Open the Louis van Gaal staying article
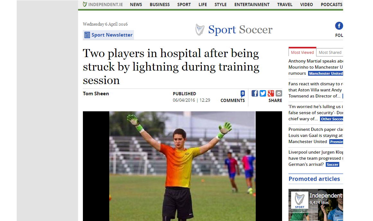The height and width of the screenshot is (221, 373). (316, 136)
